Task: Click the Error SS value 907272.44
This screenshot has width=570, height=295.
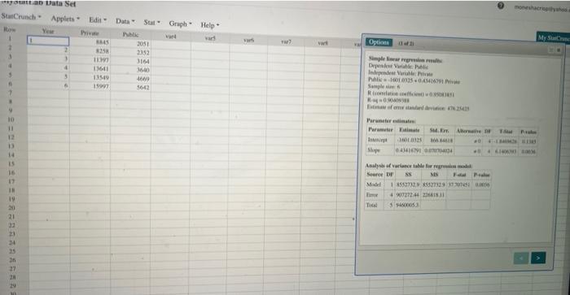Action: click(x=408, y=195)
